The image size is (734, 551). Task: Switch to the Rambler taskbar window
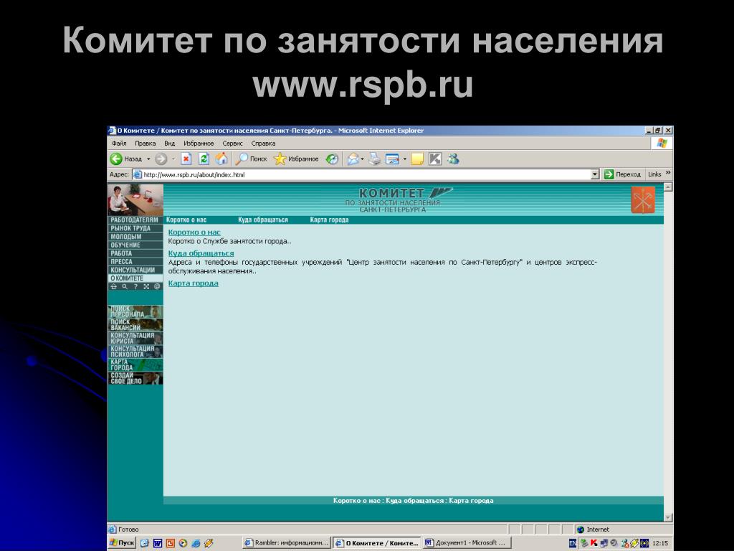(x=287, y=542)
